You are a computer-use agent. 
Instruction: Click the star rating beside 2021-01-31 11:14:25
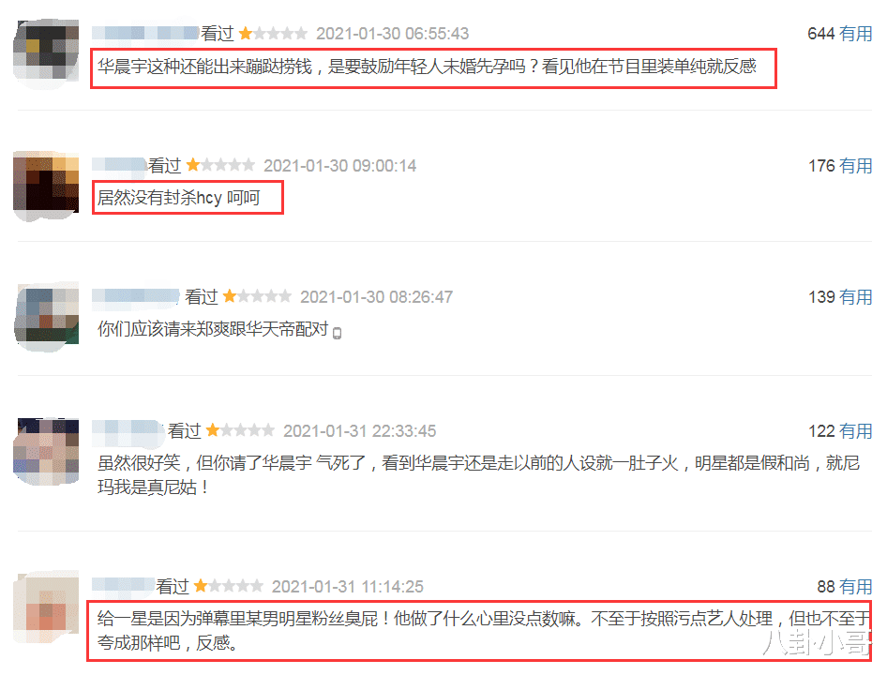[228, 586]
